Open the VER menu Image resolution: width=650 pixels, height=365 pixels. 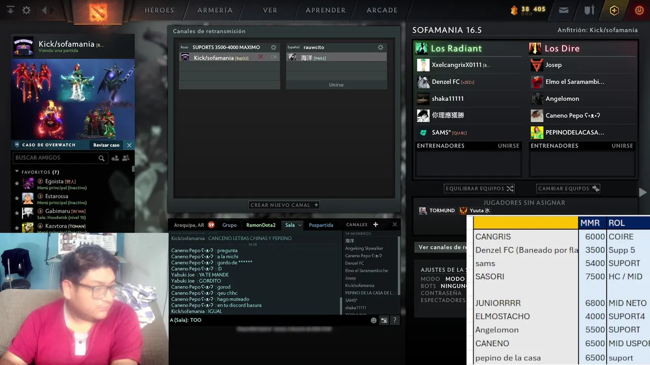[270, 10]
